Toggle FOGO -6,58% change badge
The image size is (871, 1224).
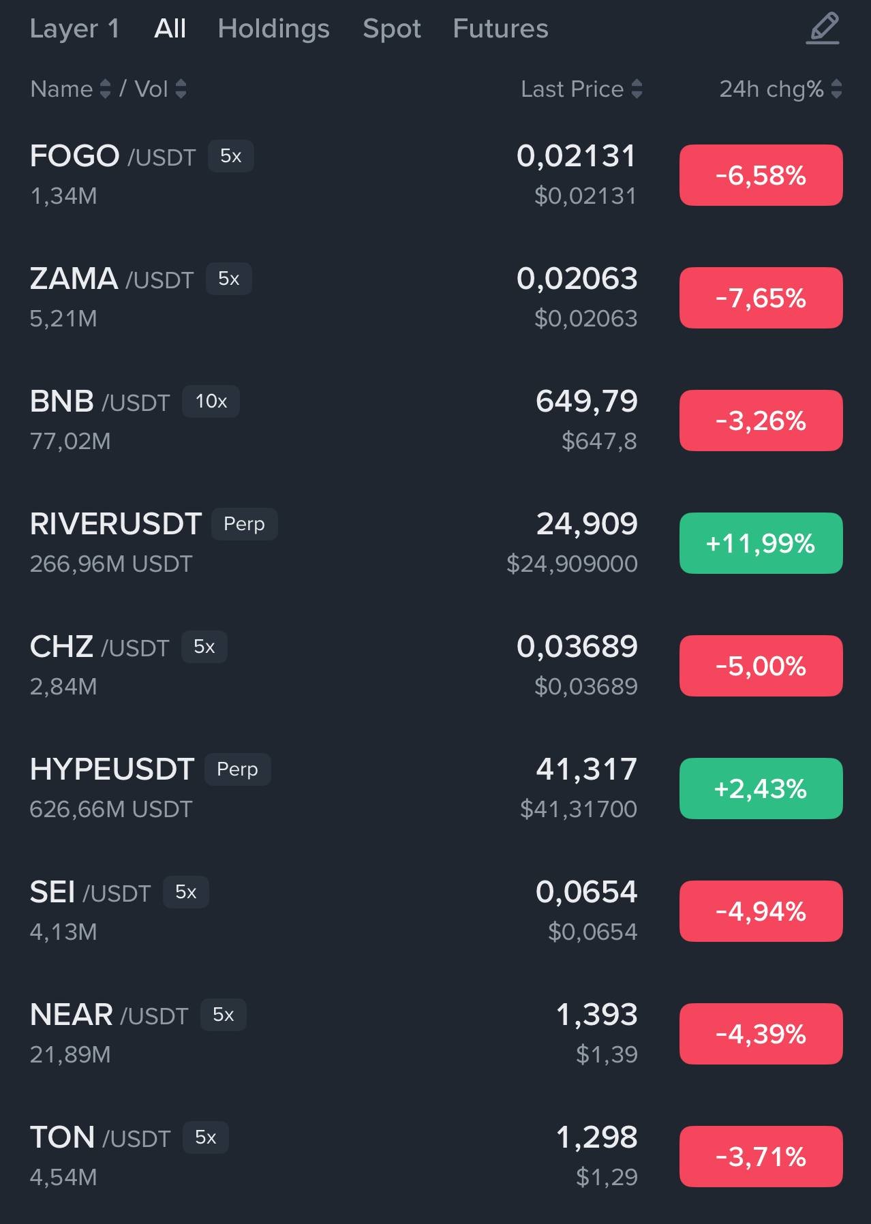point(761,175)
